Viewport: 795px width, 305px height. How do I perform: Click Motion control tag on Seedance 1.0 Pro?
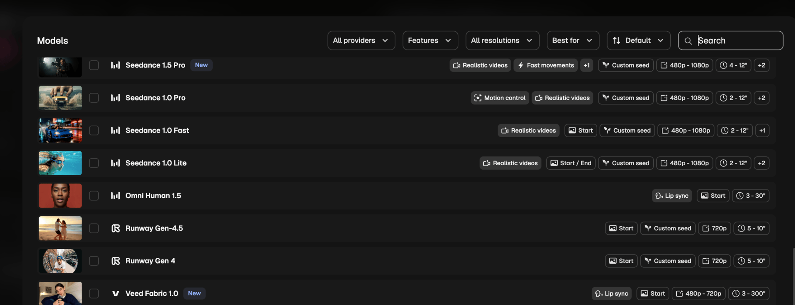(500, 98)
